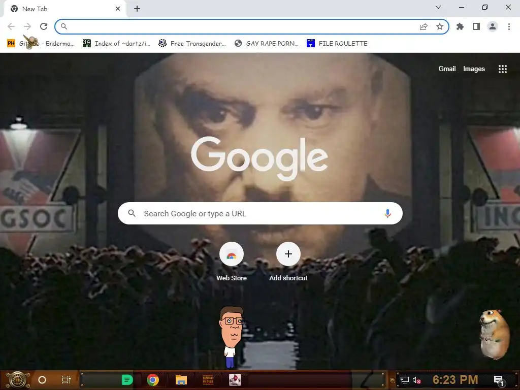Open the orange text-tile app on taskbar
This screenshot has height=390, width=520.
tap(208, 380)
